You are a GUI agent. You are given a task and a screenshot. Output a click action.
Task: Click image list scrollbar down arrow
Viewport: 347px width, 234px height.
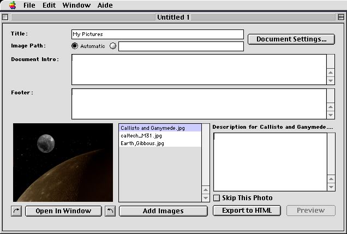[206, 198]
